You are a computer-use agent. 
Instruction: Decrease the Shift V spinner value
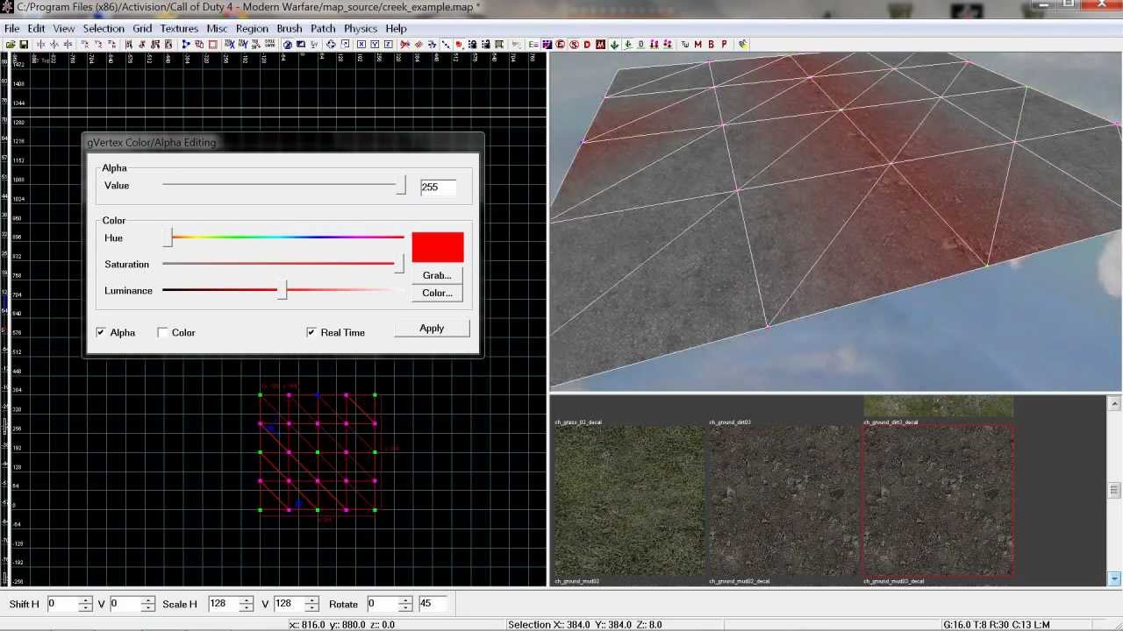[147, 607]
